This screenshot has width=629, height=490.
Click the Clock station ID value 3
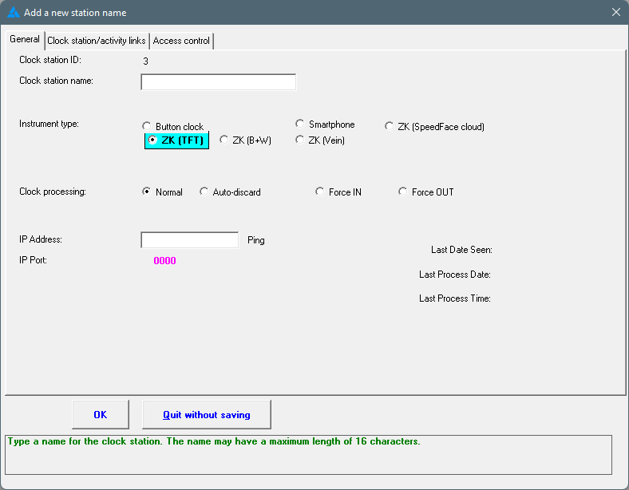(x=145, y=61)
